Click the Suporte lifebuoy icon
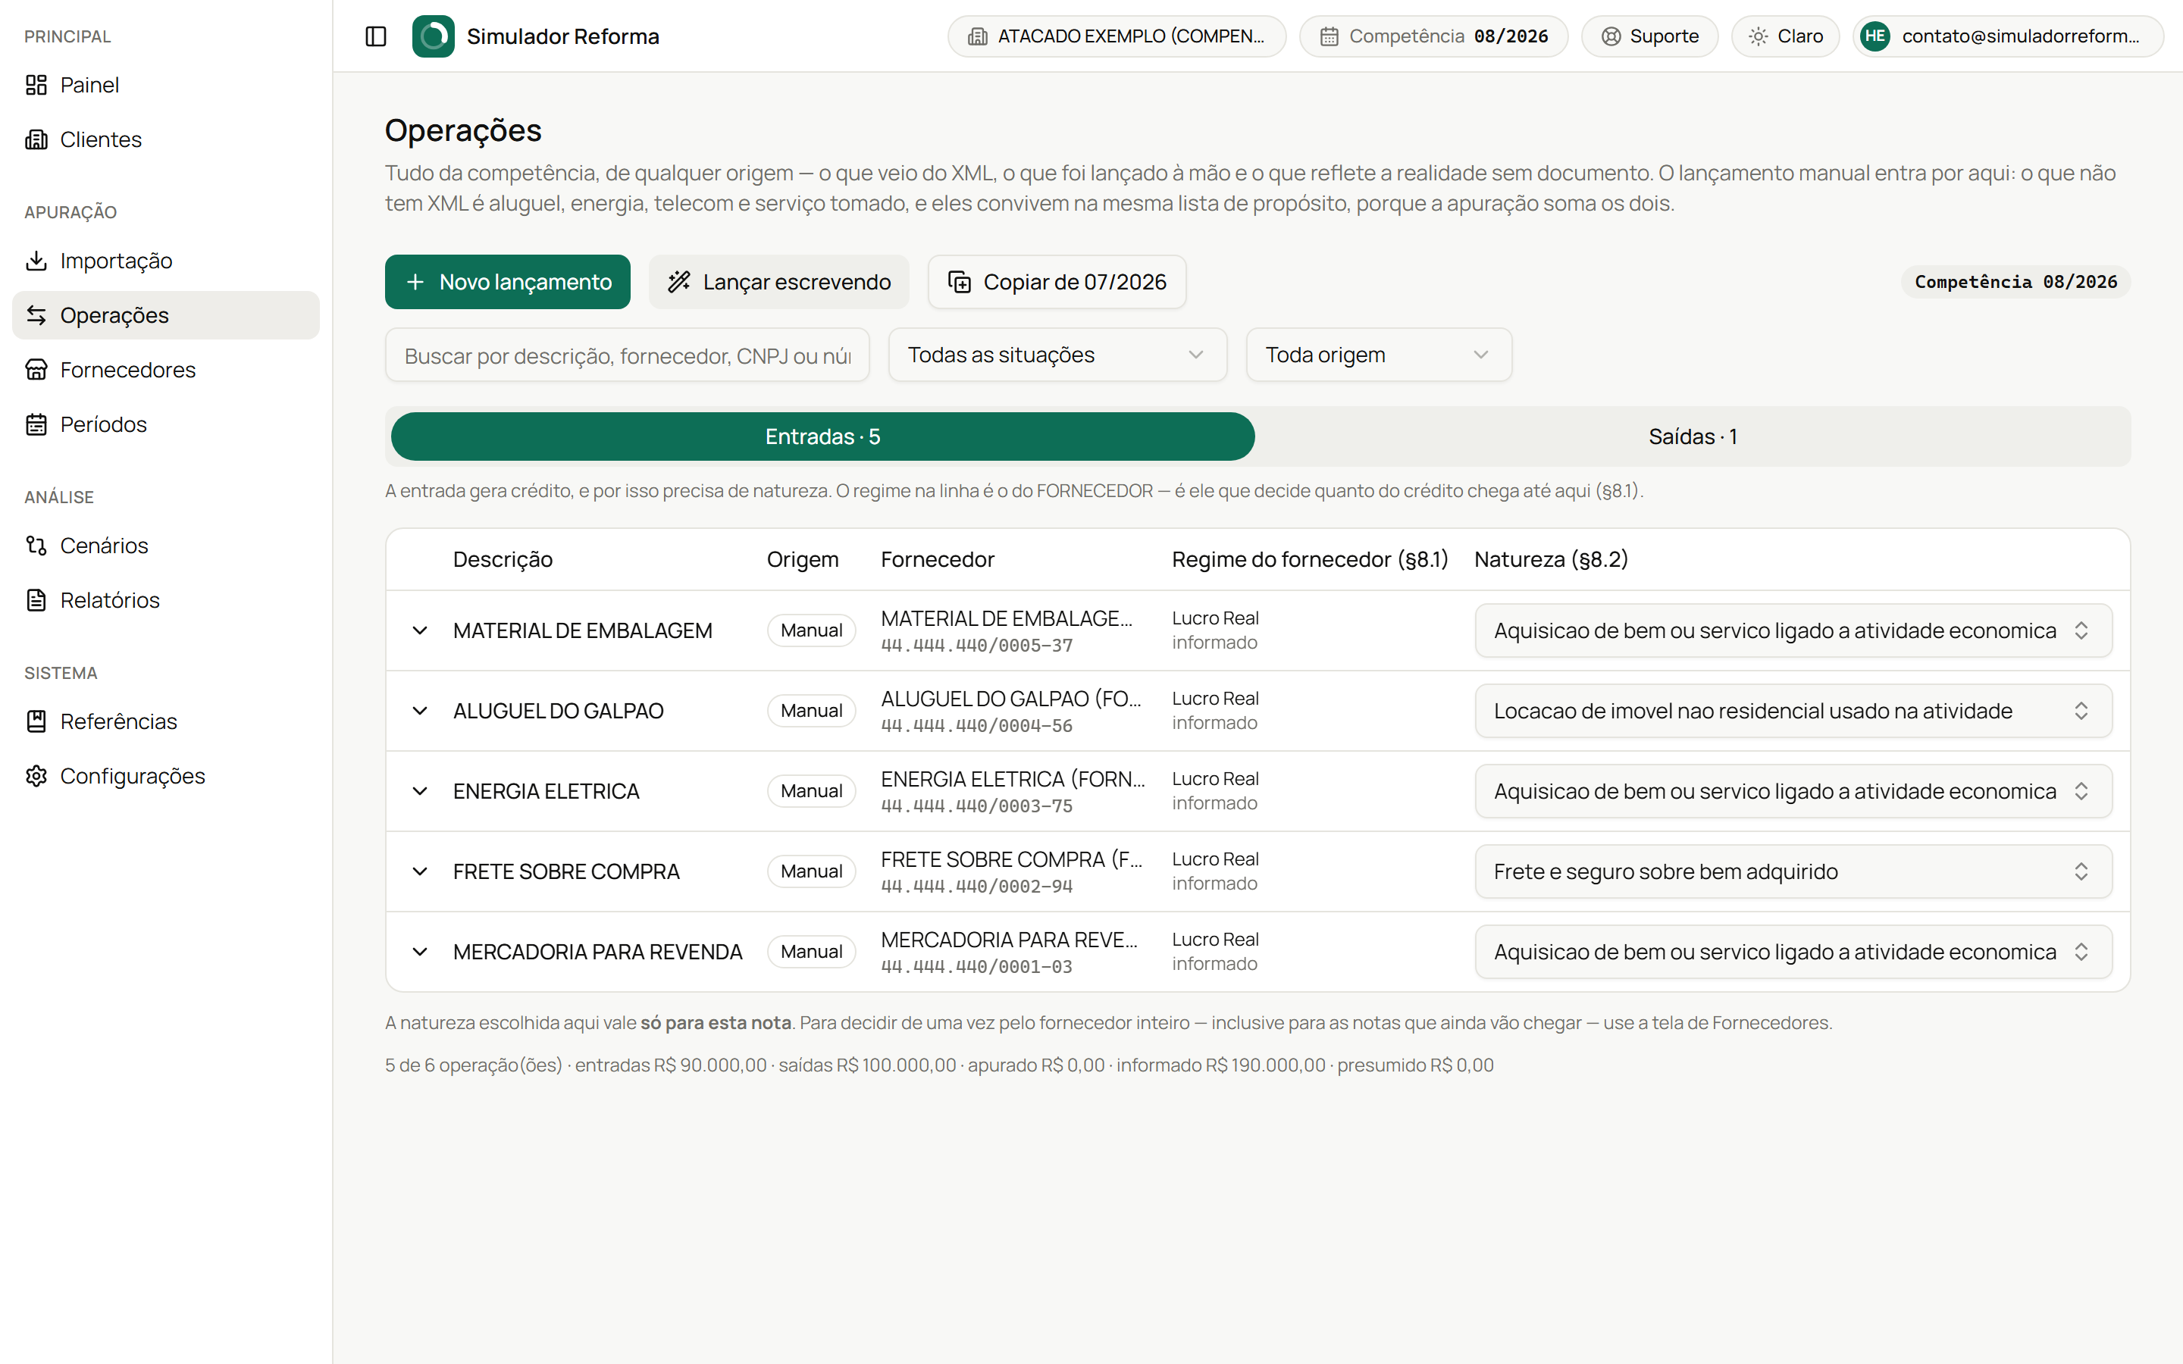The image size is (2183, 1364). (1611, 36)
